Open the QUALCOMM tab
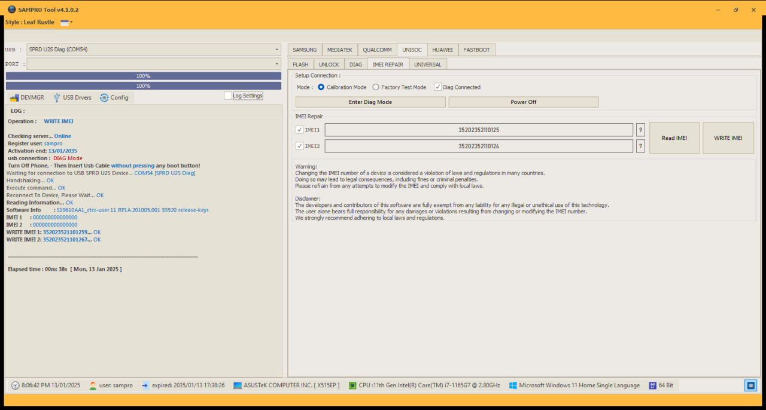 tap(377, 50)
